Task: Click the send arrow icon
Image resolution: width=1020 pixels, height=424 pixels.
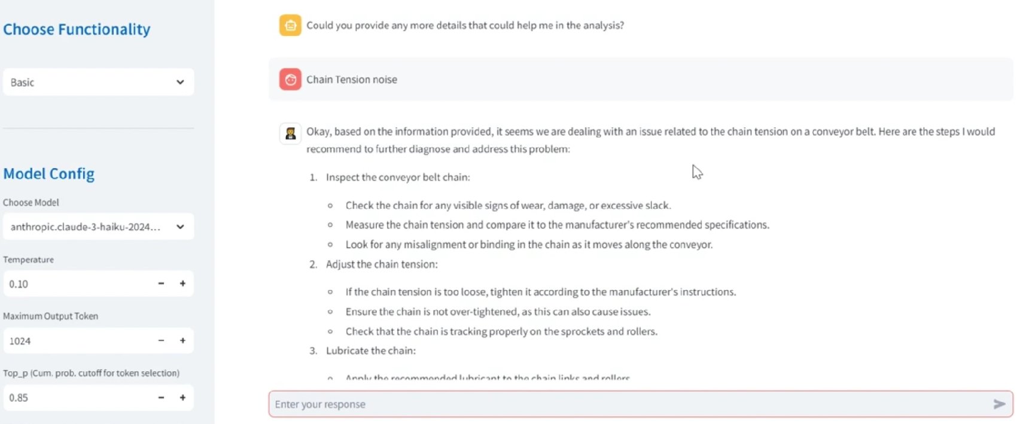Action: click(999, 404)
